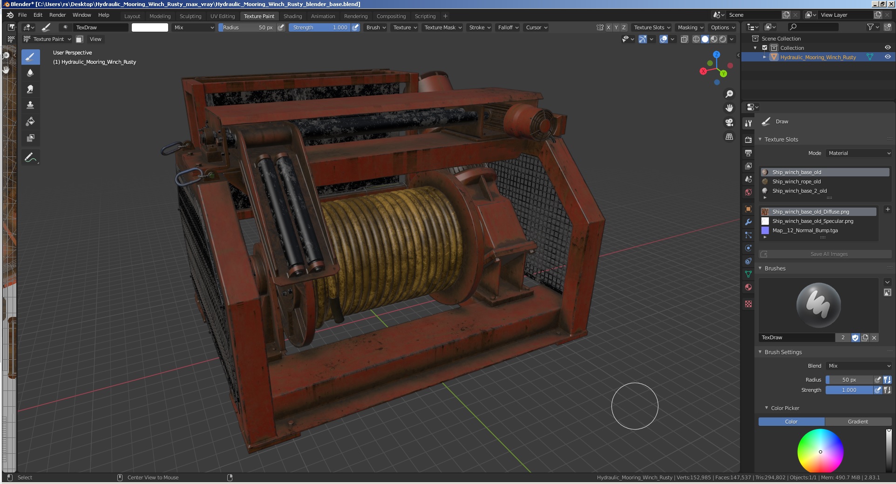
Task: Switch to wireframe viewport shading
Action: (696, 39)
